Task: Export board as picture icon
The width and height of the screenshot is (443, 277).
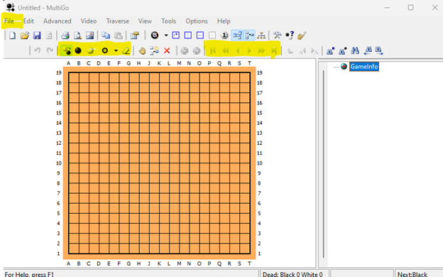Action: [90, 36]
